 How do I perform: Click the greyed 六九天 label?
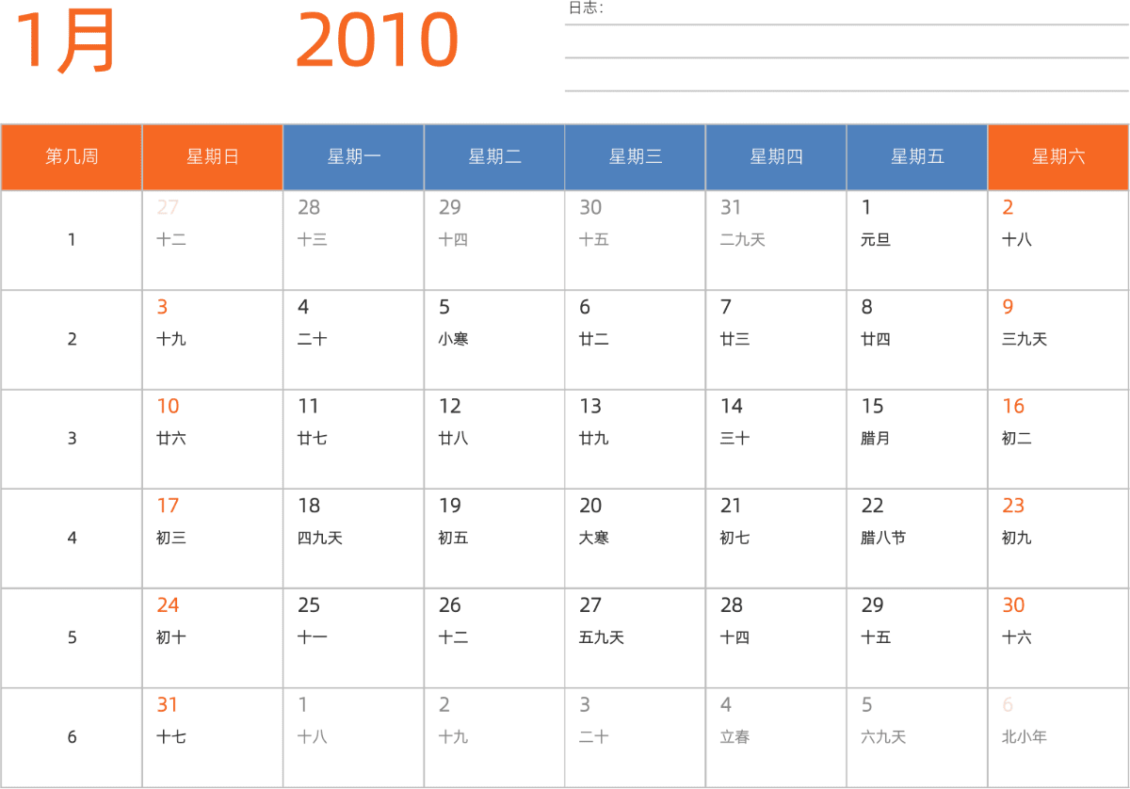(x=883, y=737)
